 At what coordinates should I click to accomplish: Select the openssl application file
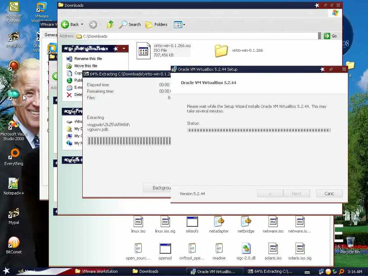(x=165, y=252)
